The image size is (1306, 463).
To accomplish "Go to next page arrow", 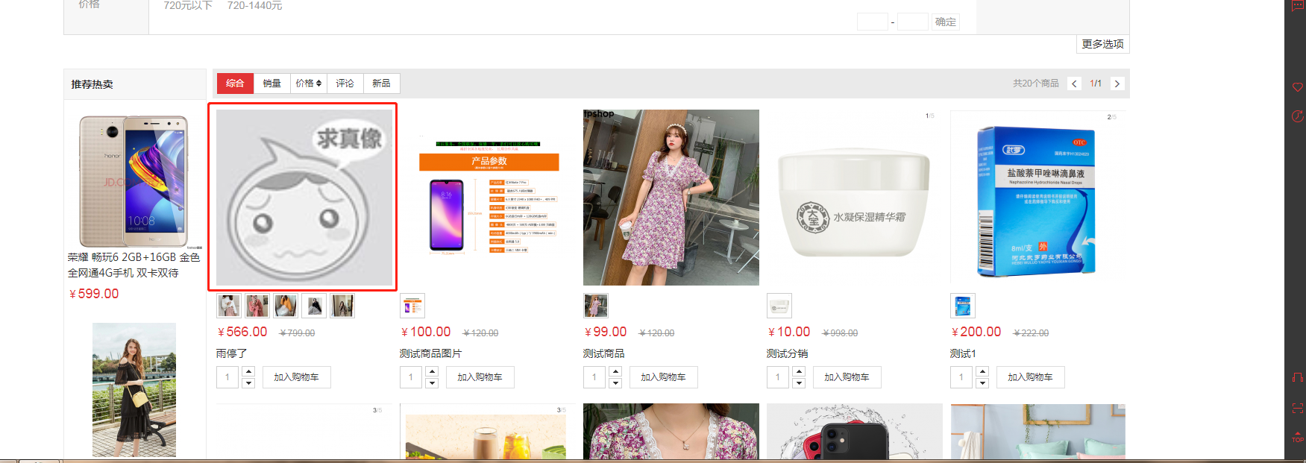I will [x=1117, y=84].
